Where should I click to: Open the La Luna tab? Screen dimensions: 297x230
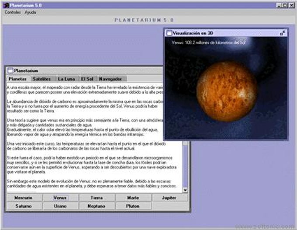coord(66,79)
